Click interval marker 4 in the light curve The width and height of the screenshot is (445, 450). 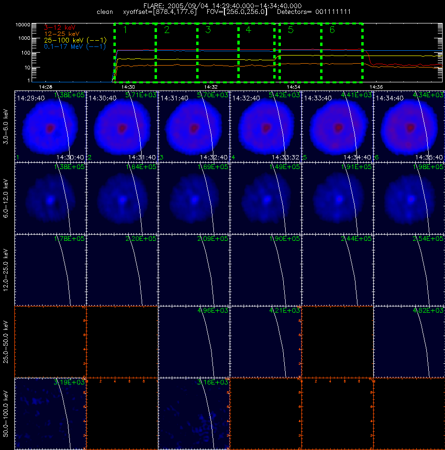[x=248, y=30]
